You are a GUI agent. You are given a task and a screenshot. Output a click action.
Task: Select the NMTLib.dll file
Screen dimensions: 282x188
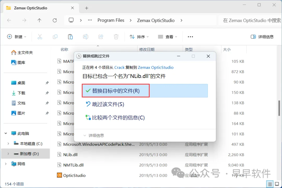coord(73,165)
